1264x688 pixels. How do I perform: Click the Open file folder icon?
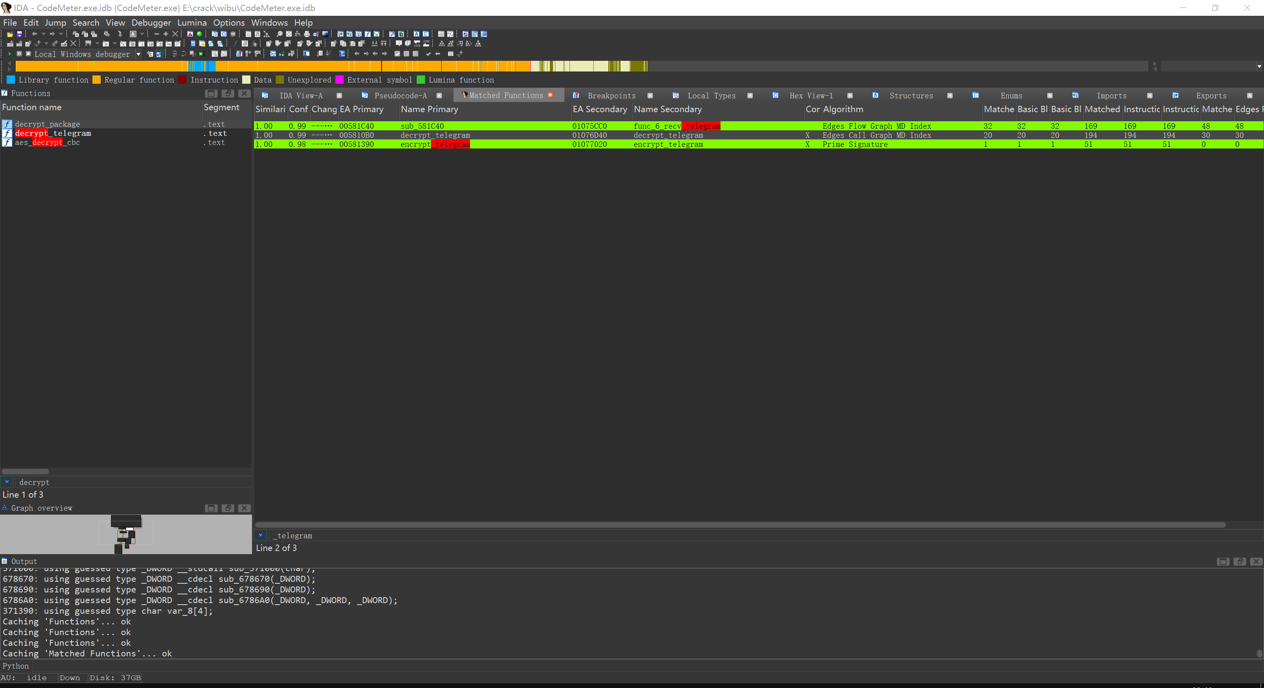pyautogui.click(x=10, y=34)
